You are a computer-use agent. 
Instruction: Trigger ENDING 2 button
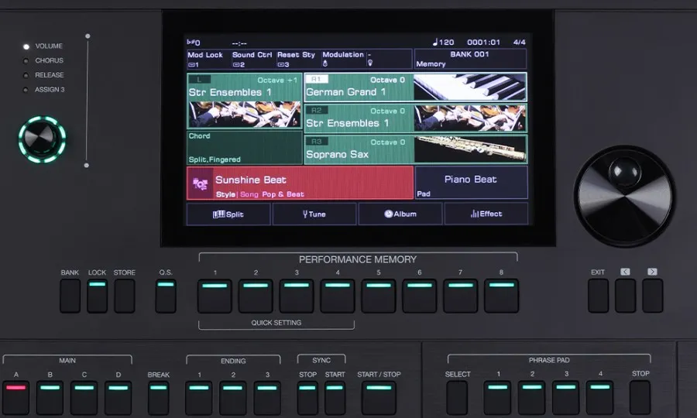coord(233,398)
